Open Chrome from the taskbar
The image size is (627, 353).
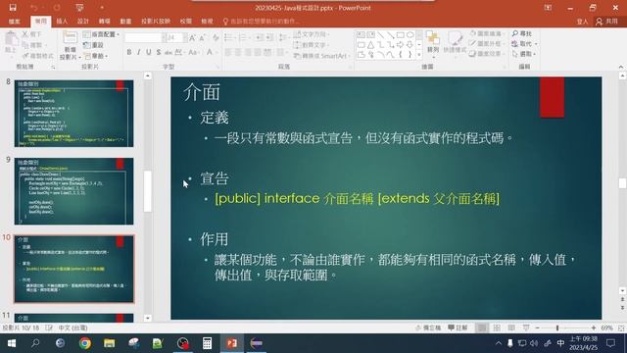click(x=85, y=343)
